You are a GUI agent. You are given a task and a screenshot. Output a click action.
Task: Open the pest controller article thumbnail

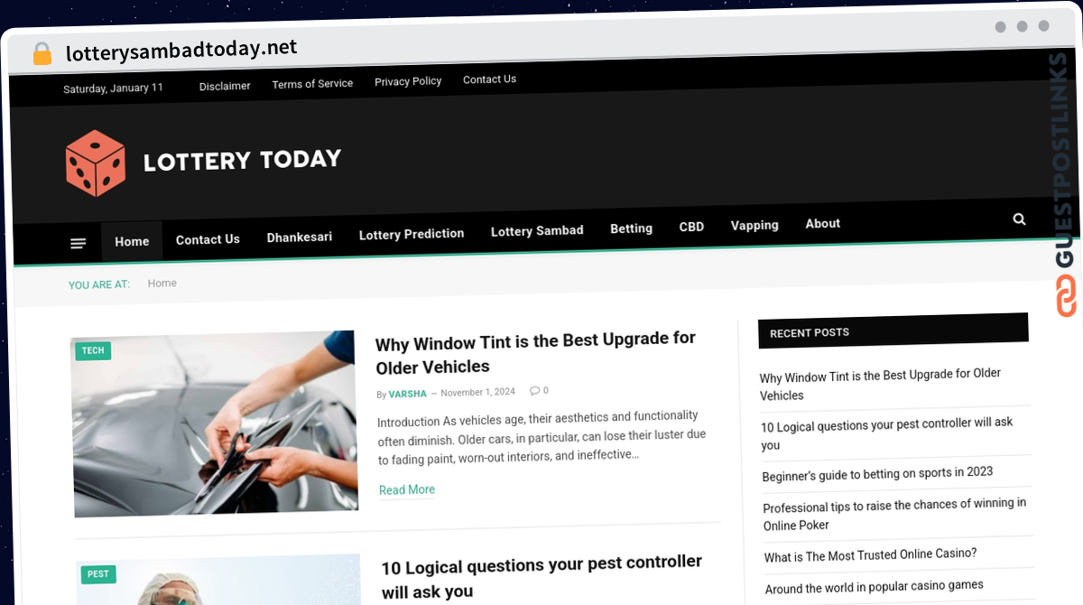click(219, 580)
